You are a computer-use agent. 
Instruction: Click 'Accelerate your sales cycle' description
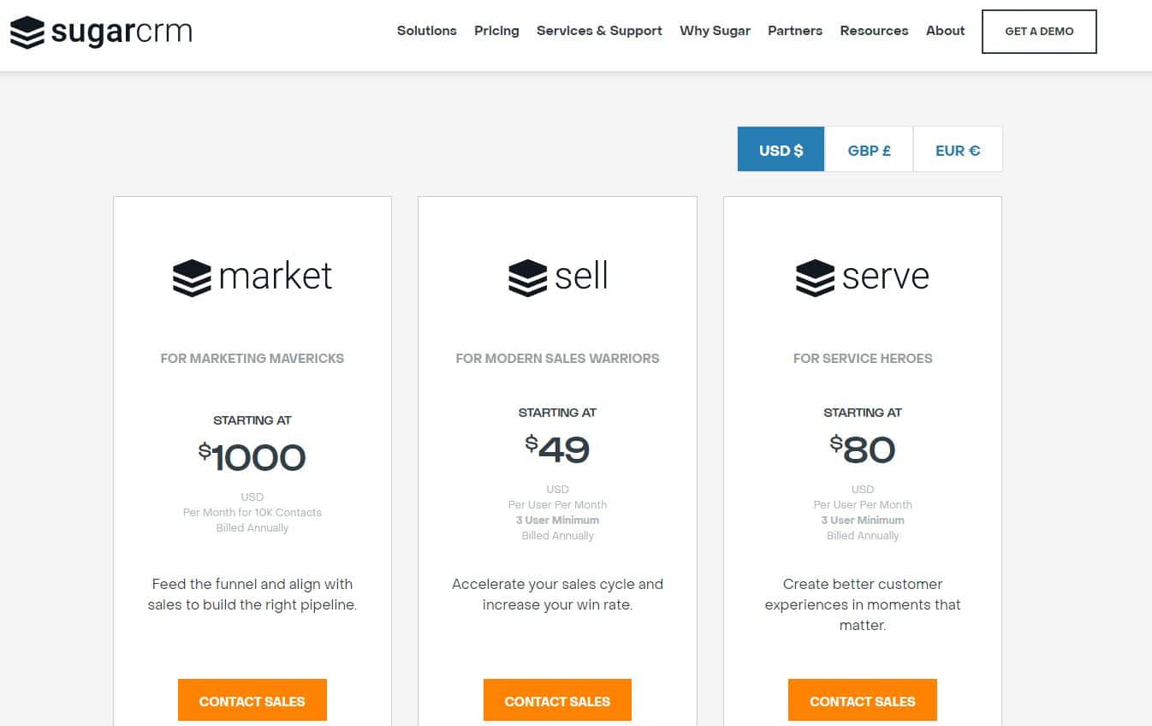pos(557,594)
